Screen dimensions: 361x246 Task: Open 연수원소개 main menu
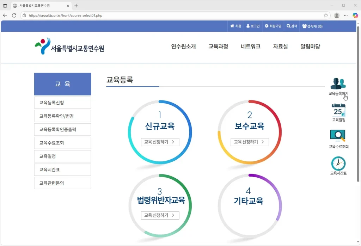pyautogui.click(x=183, y=47)
